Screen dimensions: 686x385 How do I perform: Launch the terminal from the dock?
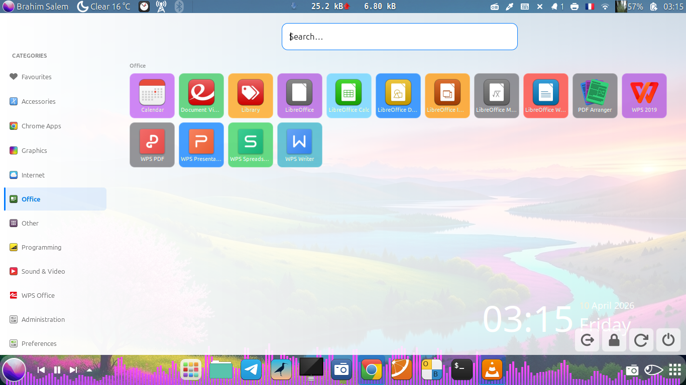(462, 370)
